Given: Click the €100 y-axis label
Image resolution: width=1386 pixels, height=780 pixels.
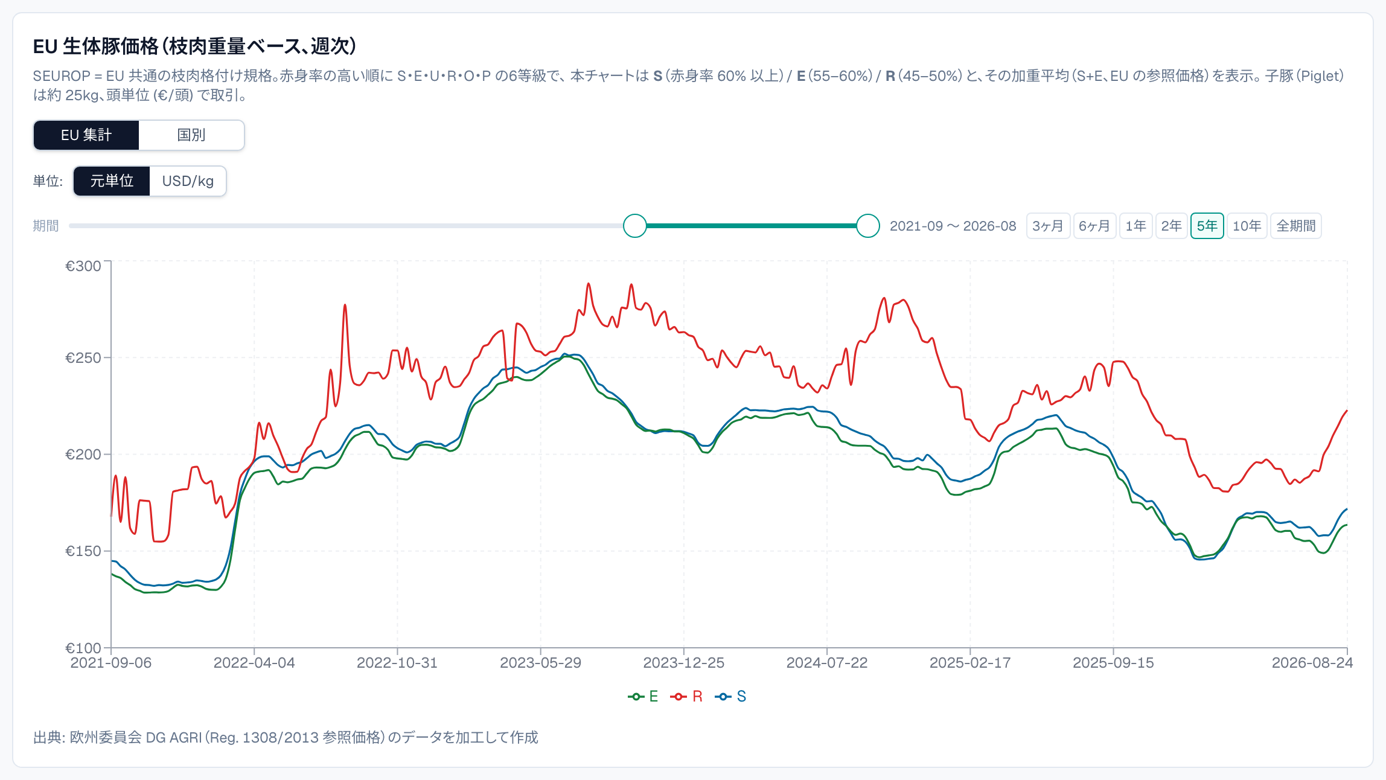Looking at the screenshot, I should pos(83,648).
